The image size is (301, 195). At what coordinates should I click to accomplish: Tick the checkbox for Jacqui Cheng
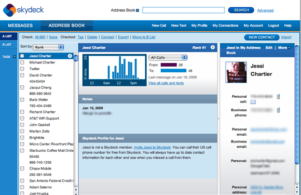click(22, 87)
